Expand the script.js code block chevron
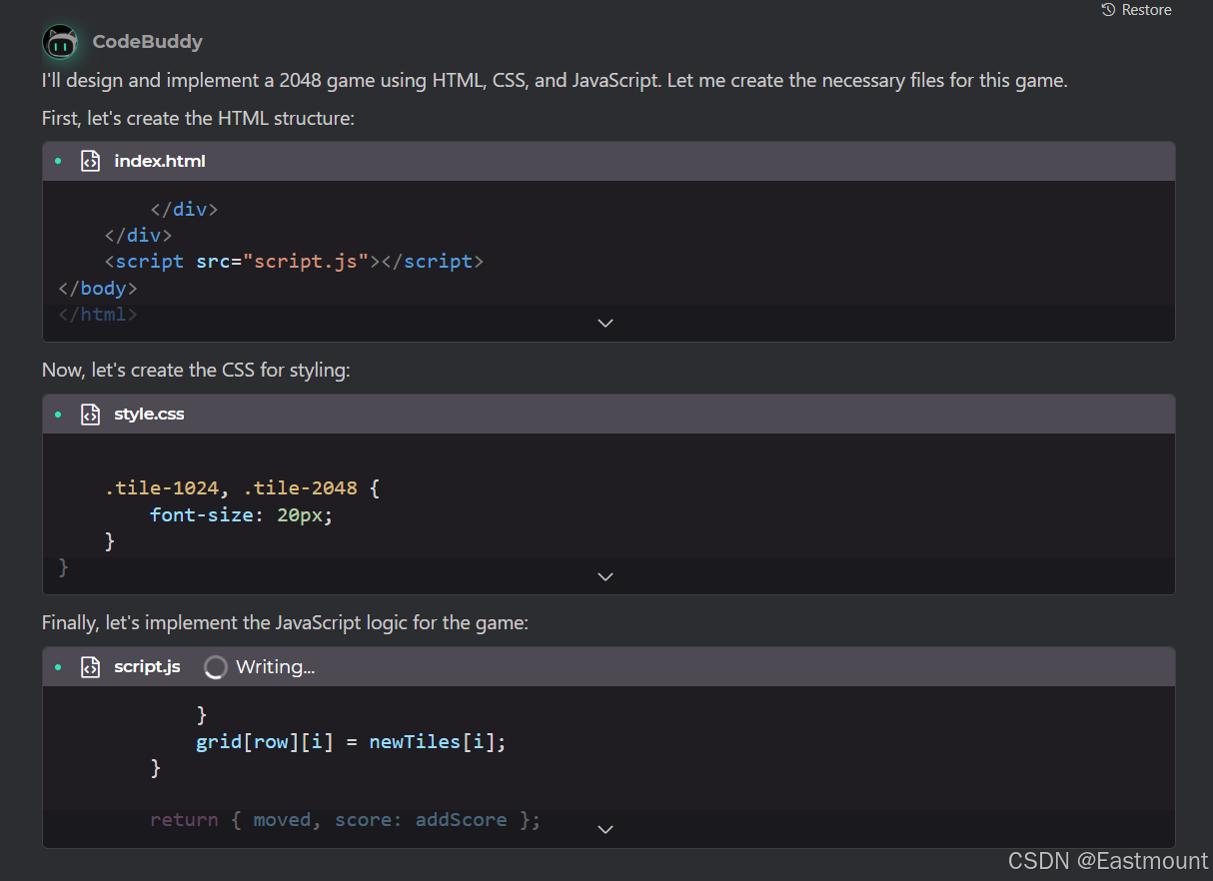 pyautogui.click(x=605, y=829)
